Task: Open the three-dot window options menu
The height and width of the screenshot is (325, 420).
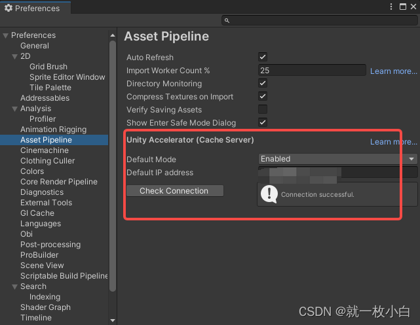Action: point(391,7)
